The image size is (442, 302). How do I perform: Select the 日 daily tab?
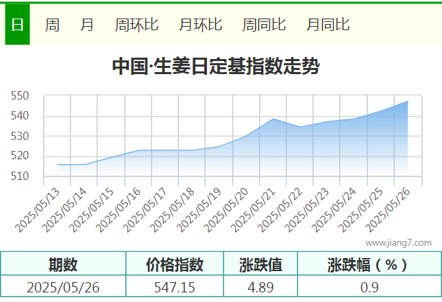(17, 25)
